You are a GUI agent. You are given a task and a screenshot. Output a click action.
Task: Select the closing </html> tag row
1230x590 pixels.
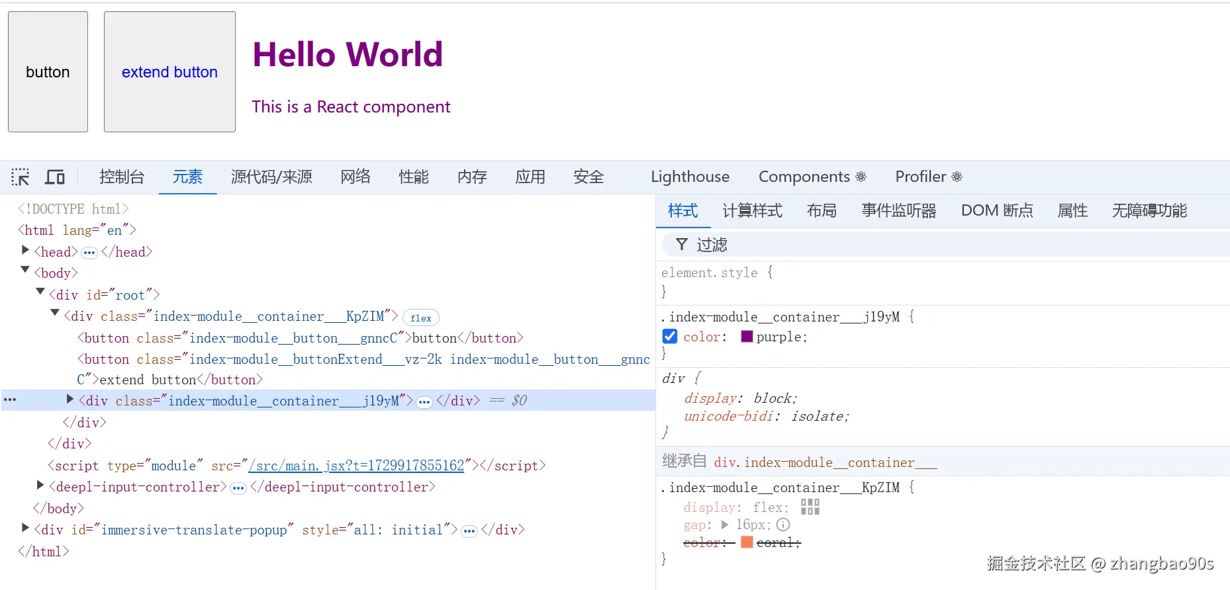click(x=328, y=552)
